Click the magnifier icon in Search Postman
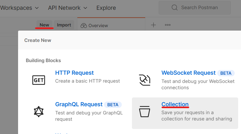 pos(175,8)
